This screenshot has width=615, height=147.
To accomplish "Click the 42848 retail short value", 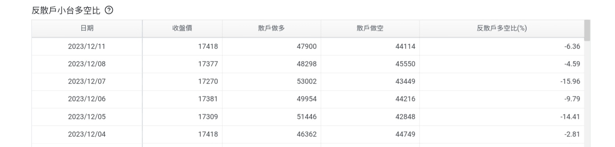I will click(405, 117).
